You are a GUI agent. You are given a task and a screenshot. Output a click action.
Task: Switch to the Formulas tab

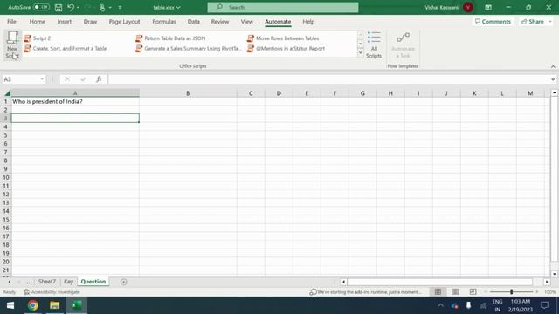(x=164, y=22)
